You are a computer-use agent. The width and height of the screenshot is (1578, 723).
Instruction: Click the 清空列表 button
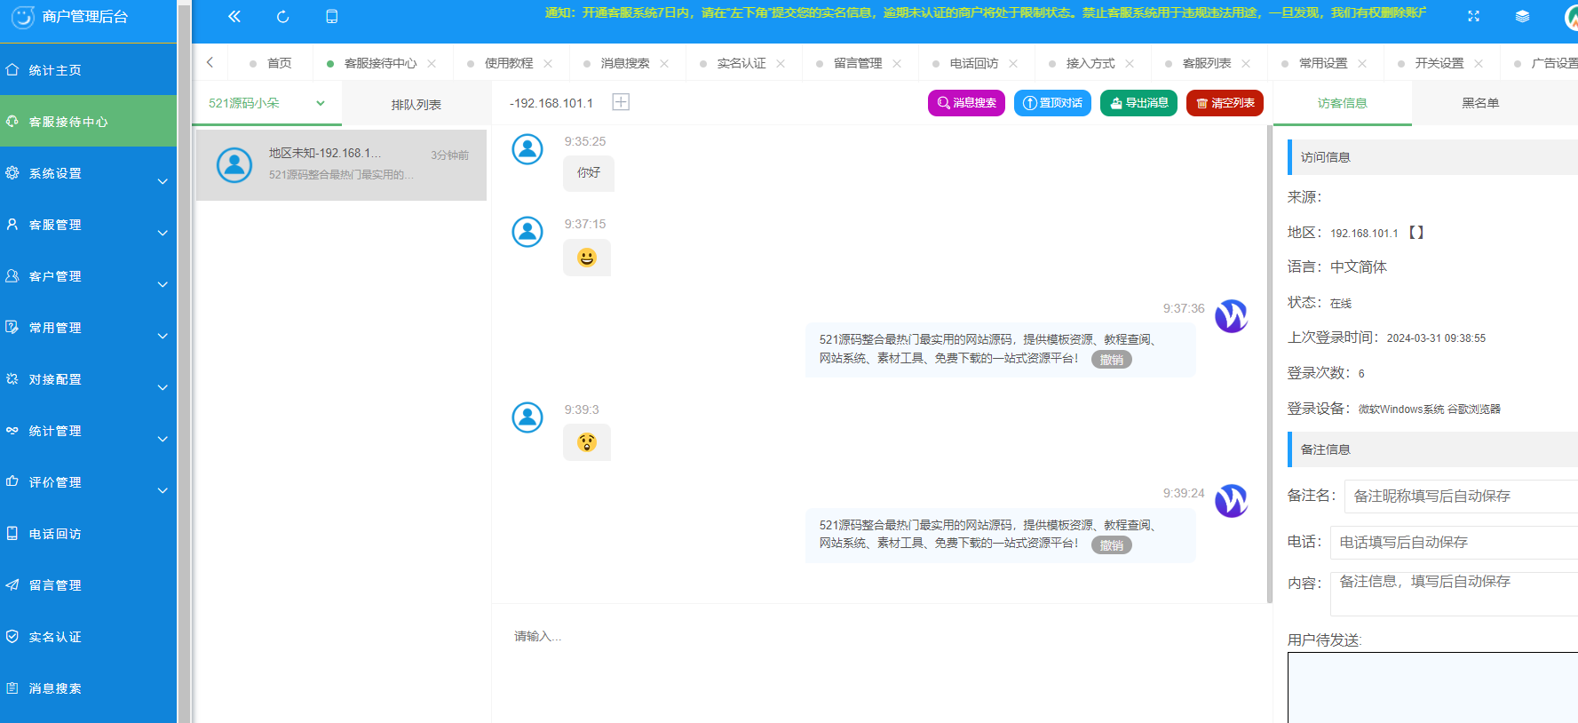coord(1225,103)
